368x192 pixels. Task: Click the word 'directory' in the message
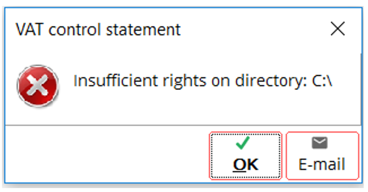(271, 82)
